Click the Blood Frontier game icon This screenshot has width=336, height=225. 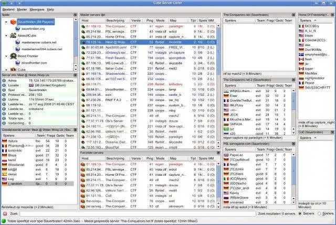tap(13, 56)
